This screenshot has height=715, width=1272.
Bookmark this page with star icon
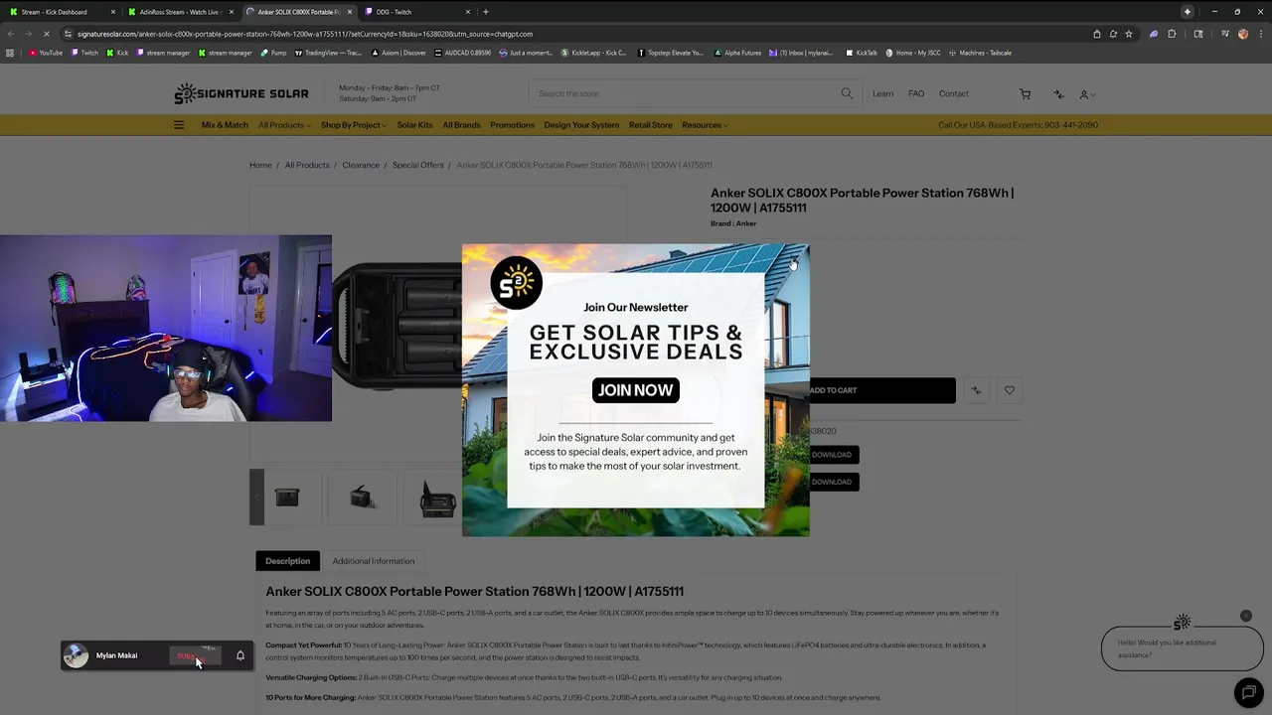pyautogui.click(x=1128, y=34)
